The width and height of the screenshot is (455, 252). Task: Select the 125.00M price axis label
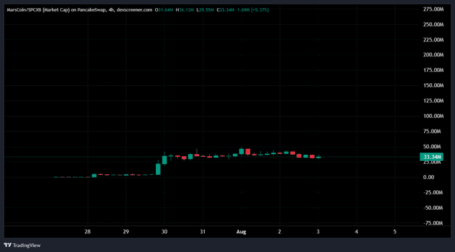tap(433, 101)
